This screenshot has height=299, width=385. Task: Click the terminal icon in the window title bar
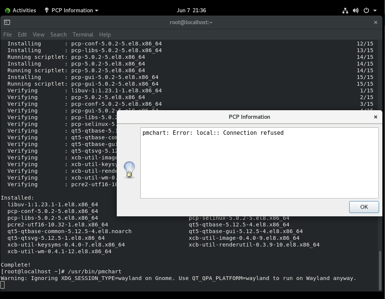click(x=7, y=22)
